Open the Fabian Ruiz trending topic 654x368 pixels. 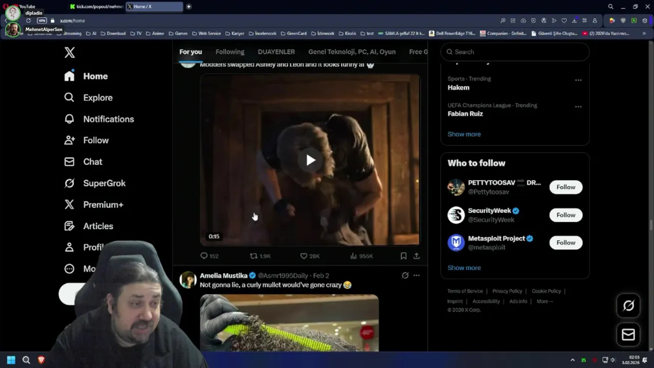(x=465, y=114)
